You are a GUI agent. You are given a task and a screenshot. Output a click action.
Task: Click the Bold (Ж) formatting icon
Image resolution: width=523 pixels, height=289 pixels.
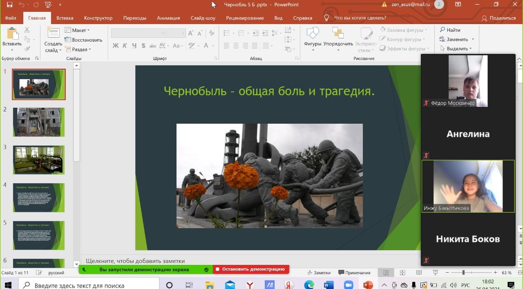(x=116, y=46)
